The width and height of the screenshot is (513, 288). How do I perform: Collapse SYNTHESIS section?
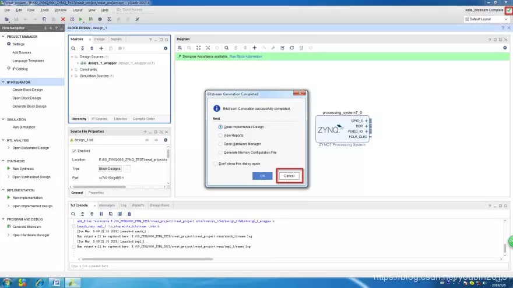[3, 161]
